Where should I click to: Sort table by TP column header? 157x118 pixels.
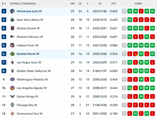click(x=100, y=4)
